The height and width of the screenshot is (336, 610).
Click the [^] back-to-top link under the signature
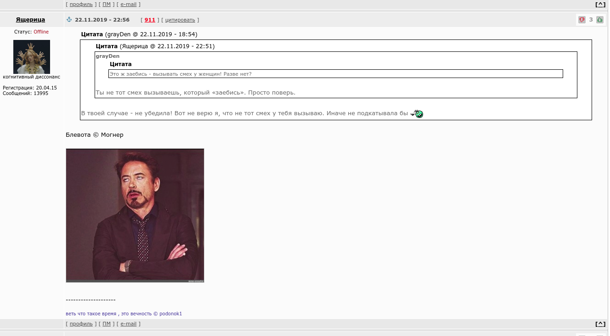(600, 324)
